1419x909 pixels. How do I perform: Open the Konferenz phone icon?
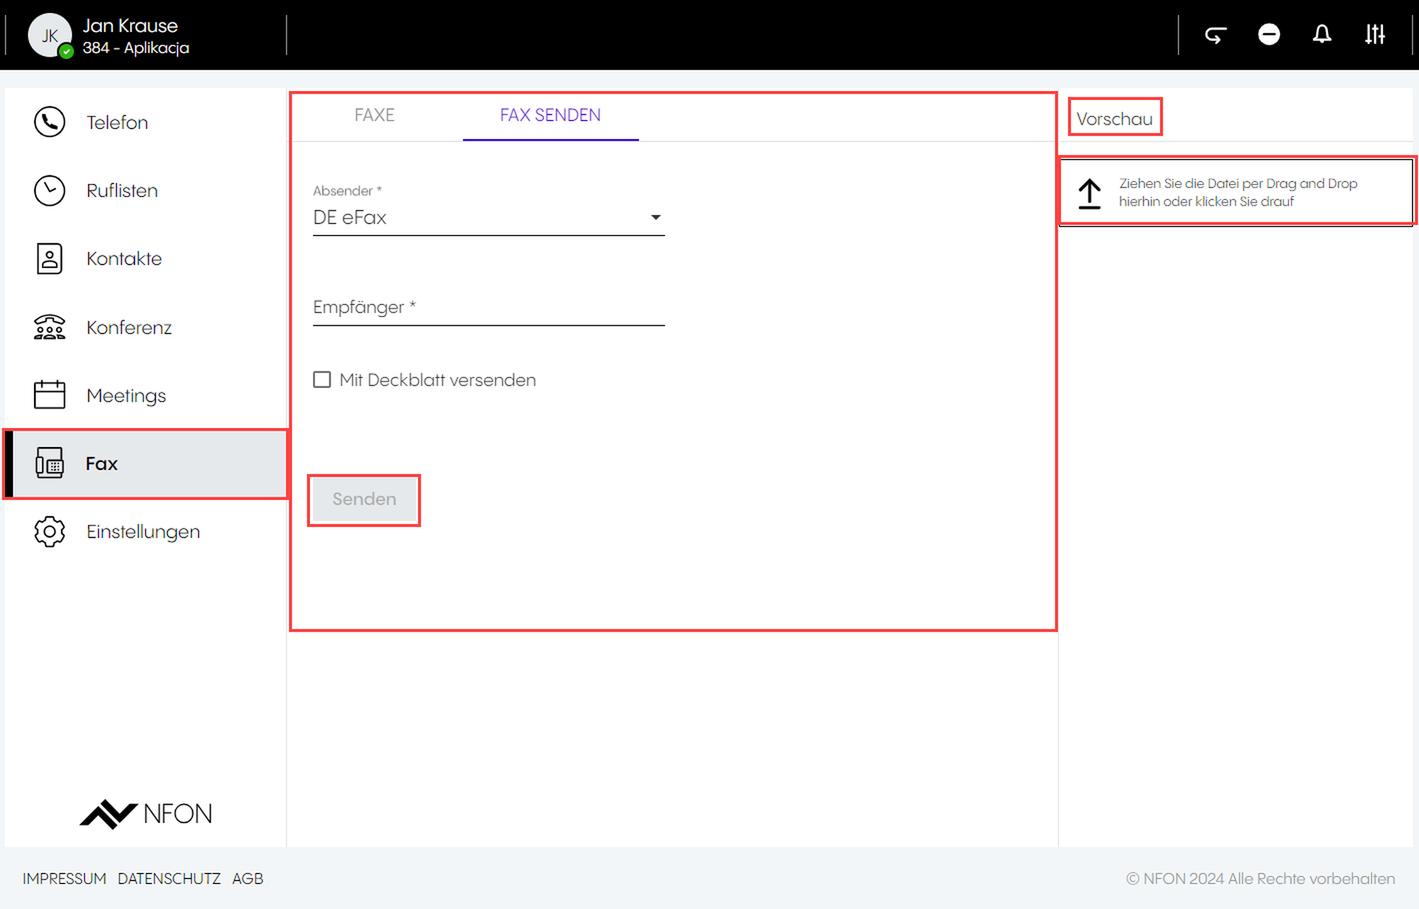tap(50, 327)
